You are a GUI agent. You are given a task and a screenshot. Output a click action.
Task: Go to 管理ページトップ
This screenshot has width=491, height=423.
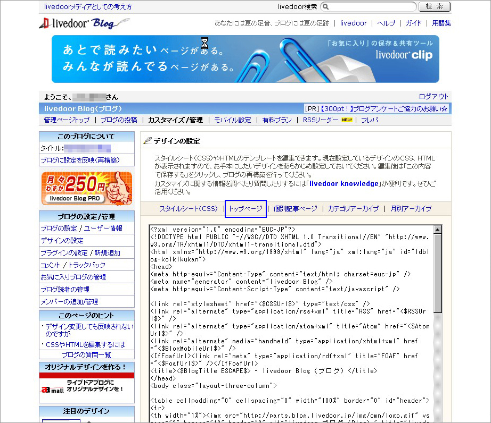tap(67, 120)
